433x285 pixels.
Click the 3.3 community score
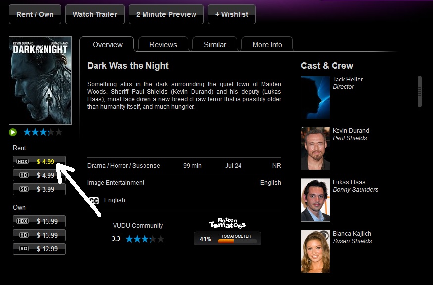coord(116,239)
